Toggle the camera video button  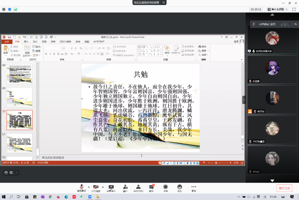point(96,187)
